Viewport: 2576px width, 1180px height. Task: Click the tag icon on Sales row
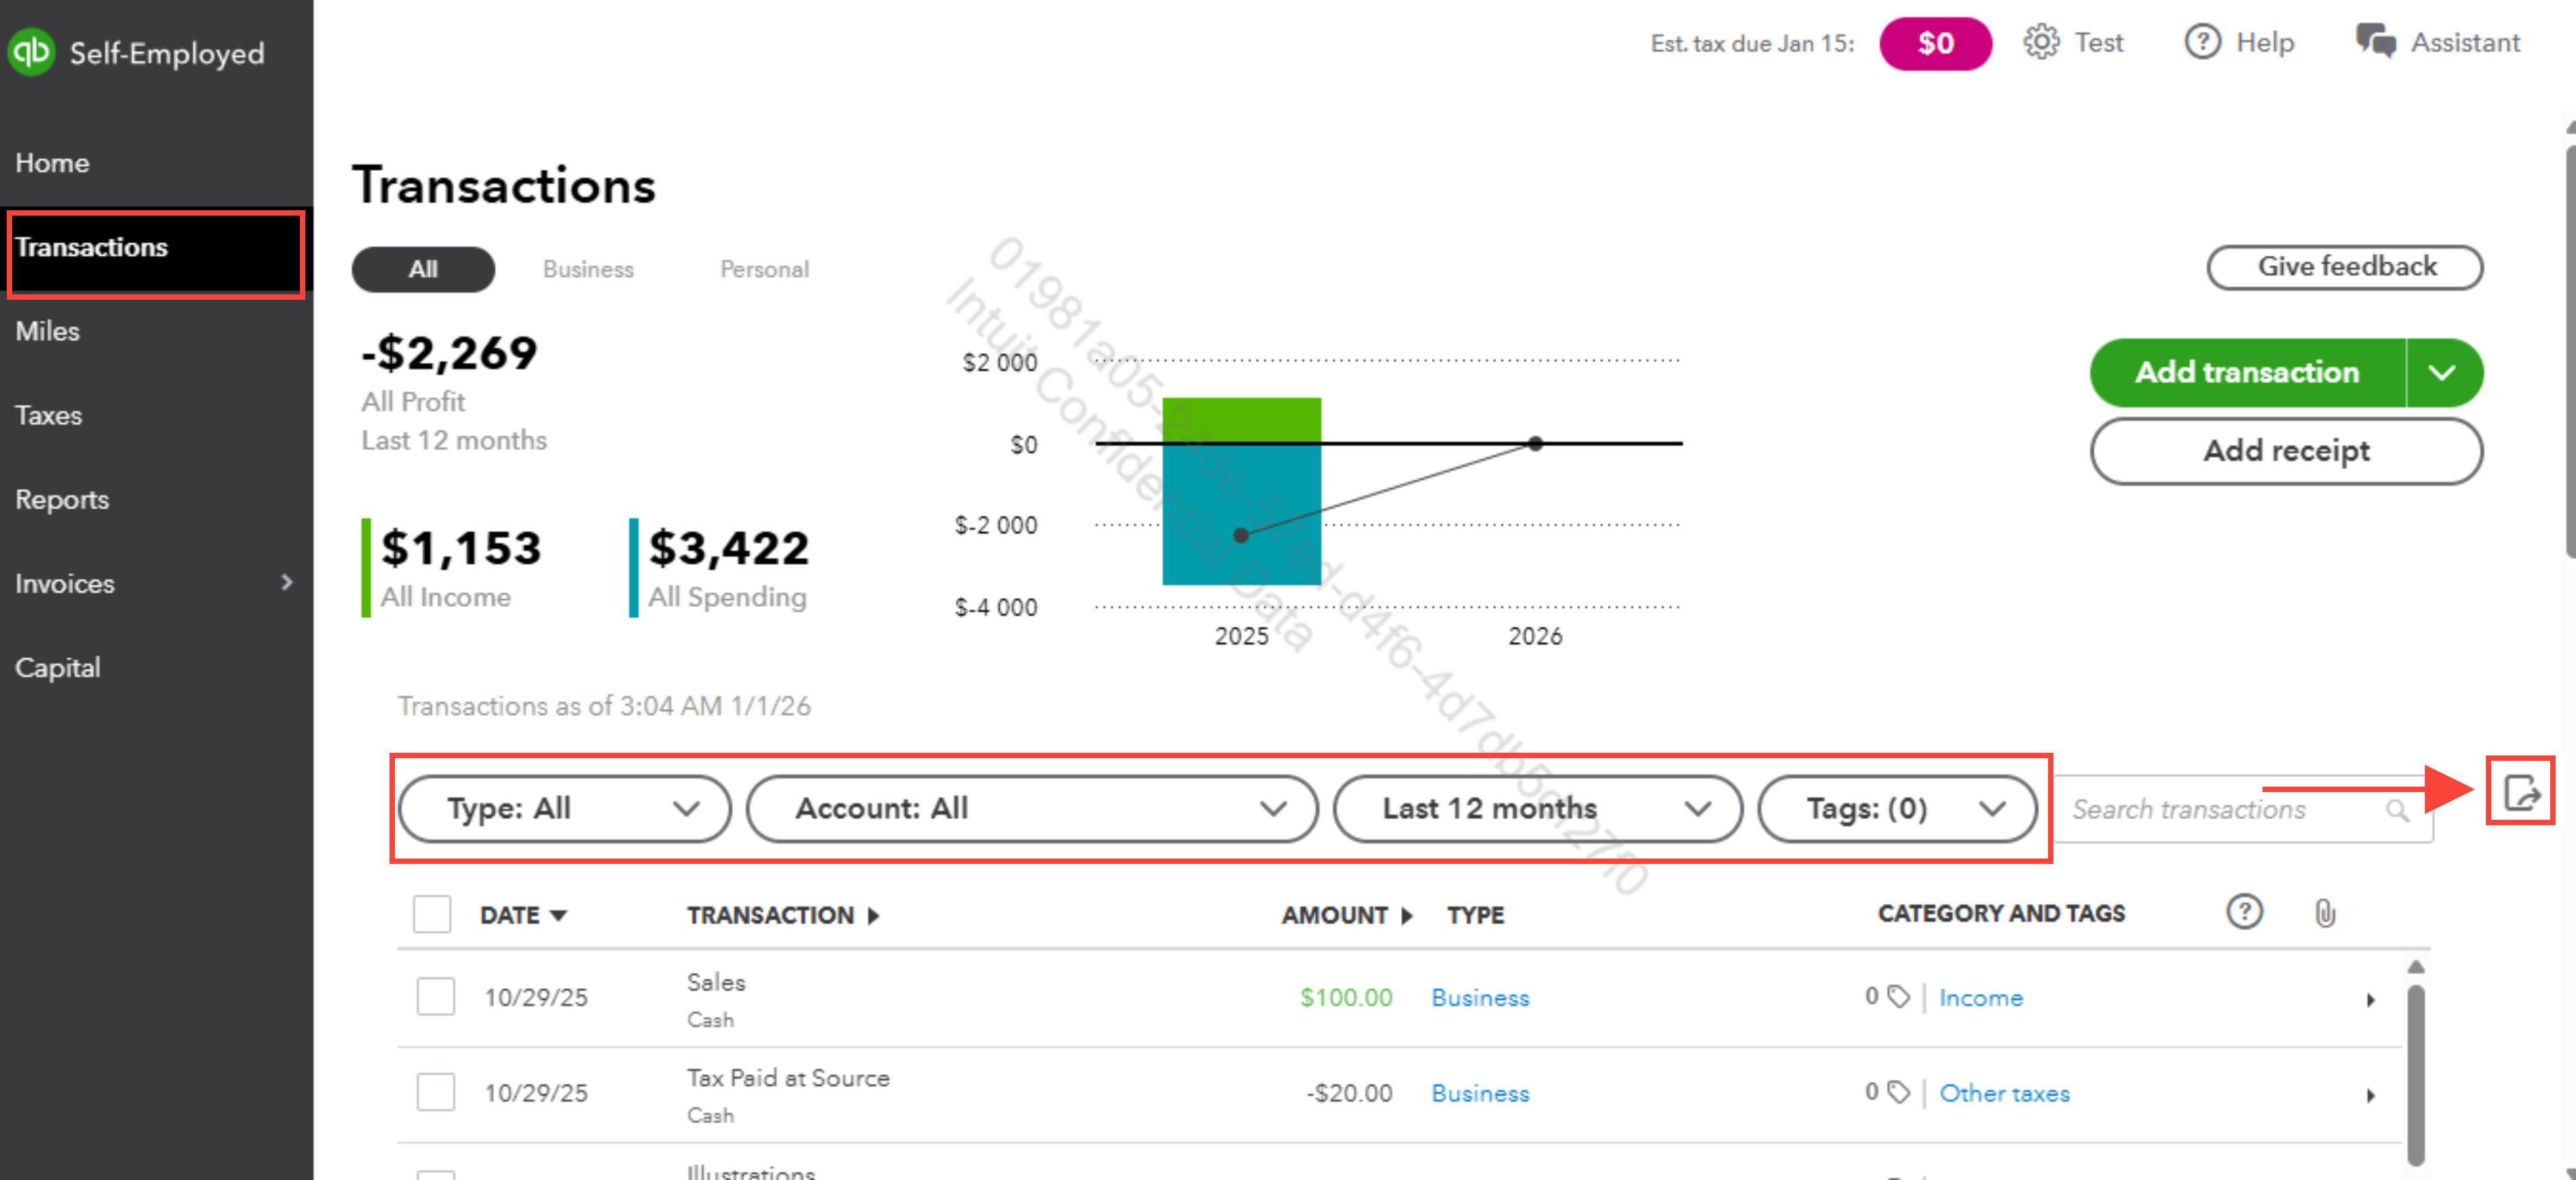click(x=1898, y=996)
